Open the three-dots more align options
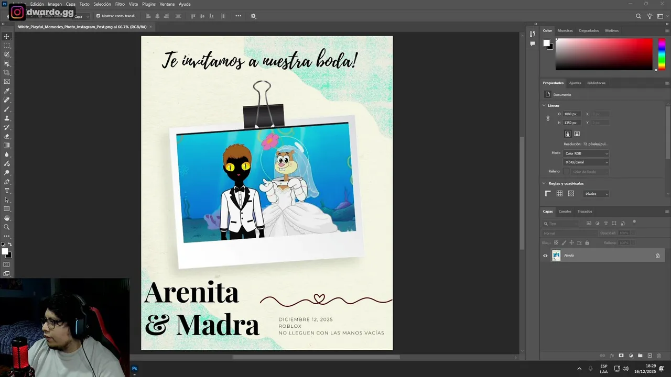This screenshot has height=377, width=671. (x=238, y=16)
